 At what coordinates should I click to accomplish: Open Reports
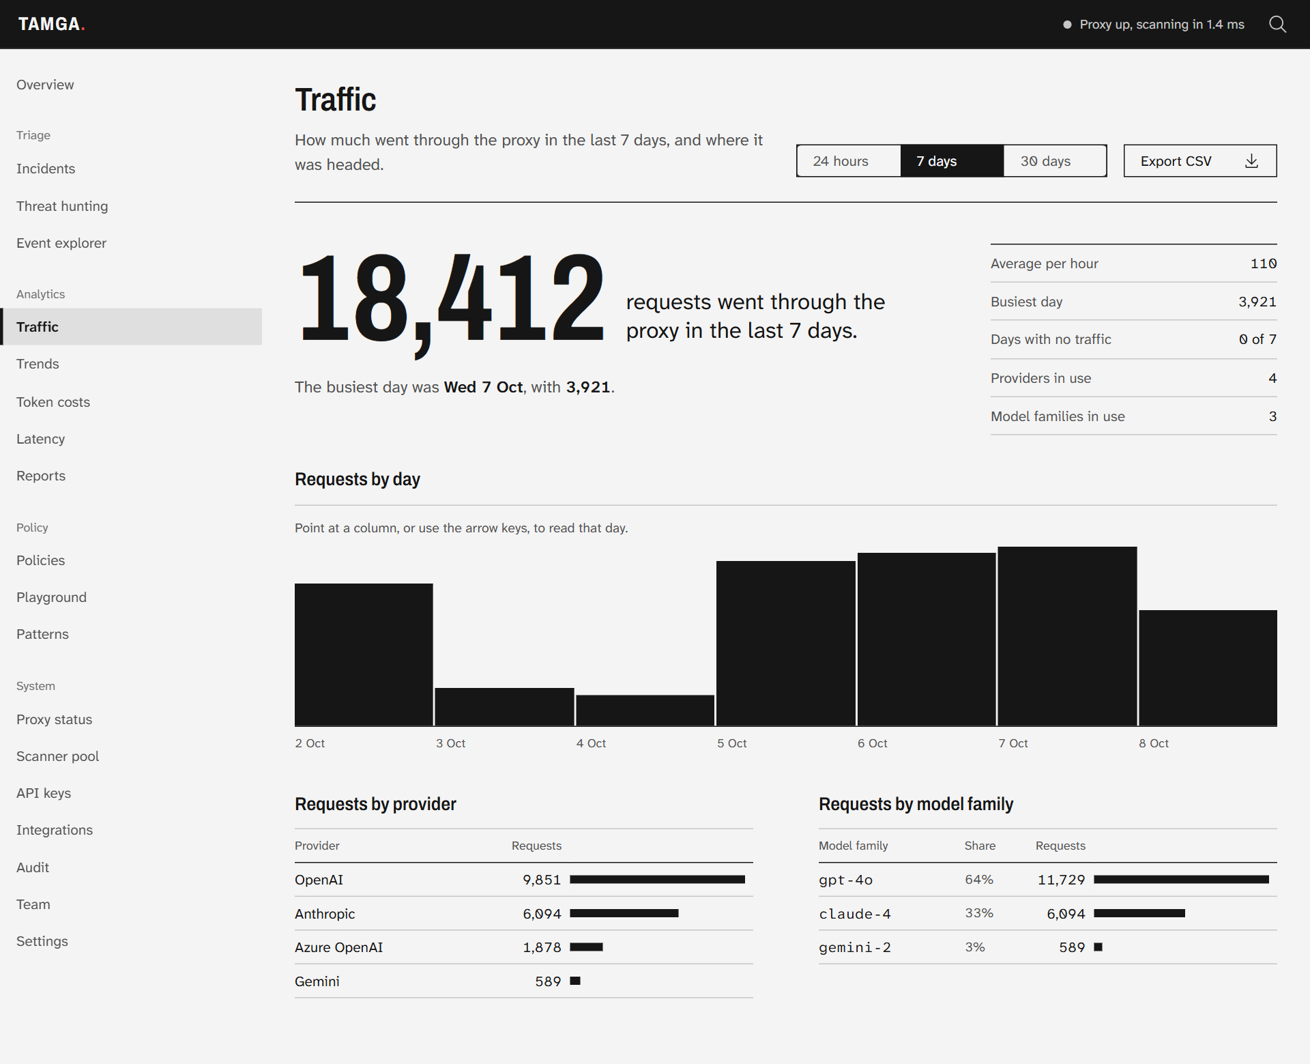click(x=131, y=476)
